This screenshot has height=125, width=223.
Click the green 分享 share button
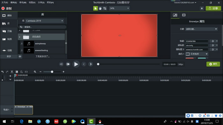[x=213, y=8]
